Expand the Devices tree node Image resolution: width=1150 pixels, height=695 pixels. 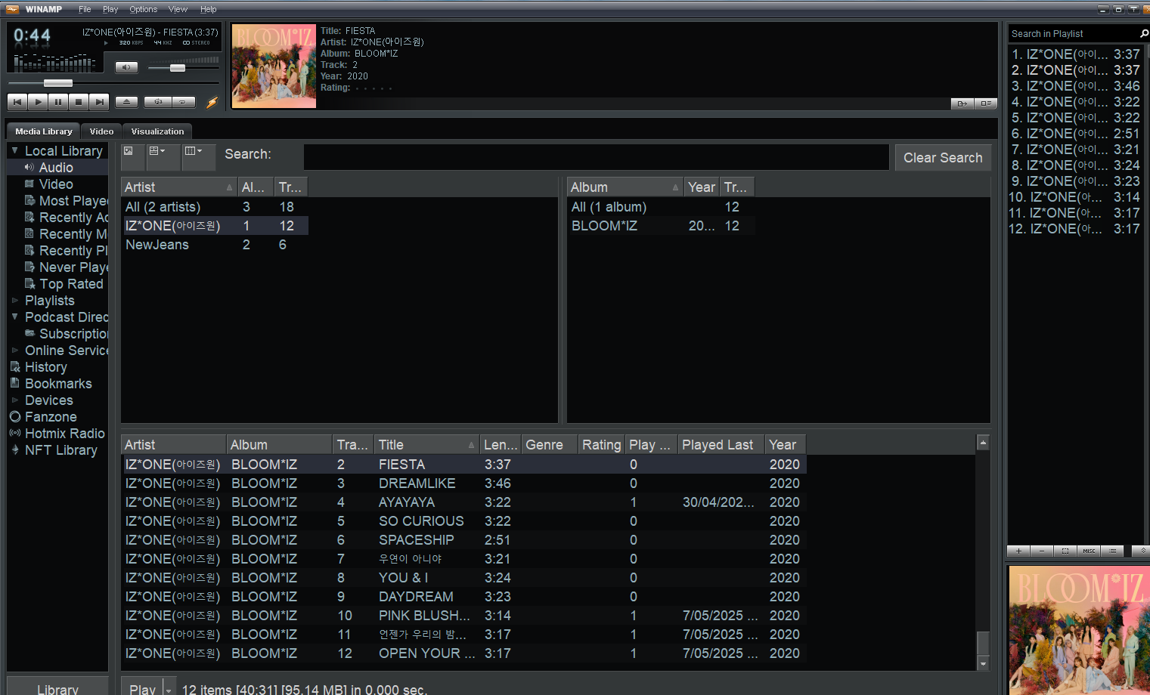14,400
